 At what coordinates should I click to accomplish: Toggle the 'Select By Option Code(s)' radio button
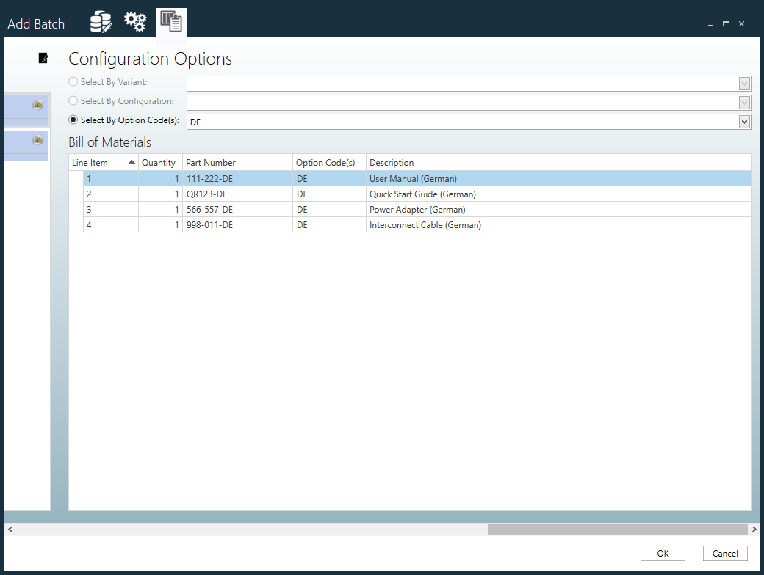pos(73,120)
